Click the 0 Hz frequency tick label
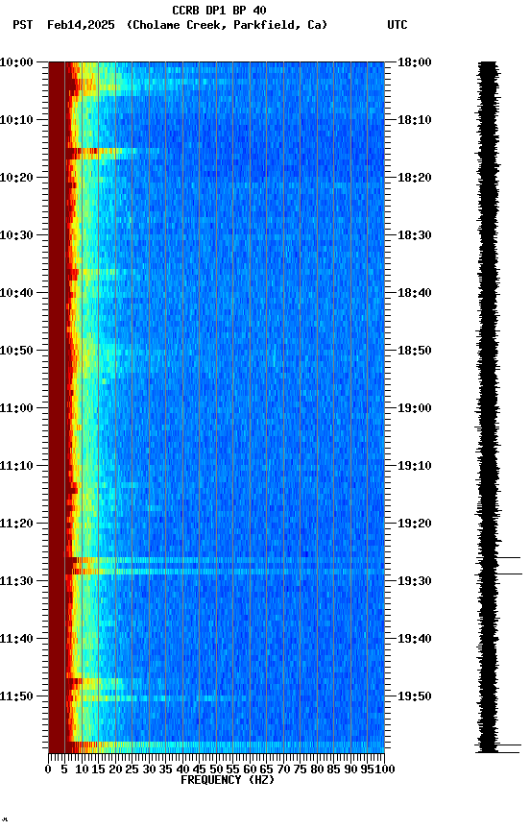 pos(48,769)
